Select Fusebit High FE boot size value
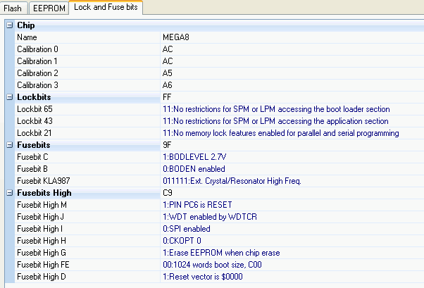The height and width of the screenshot is (288, 424). tap(292, 265)
